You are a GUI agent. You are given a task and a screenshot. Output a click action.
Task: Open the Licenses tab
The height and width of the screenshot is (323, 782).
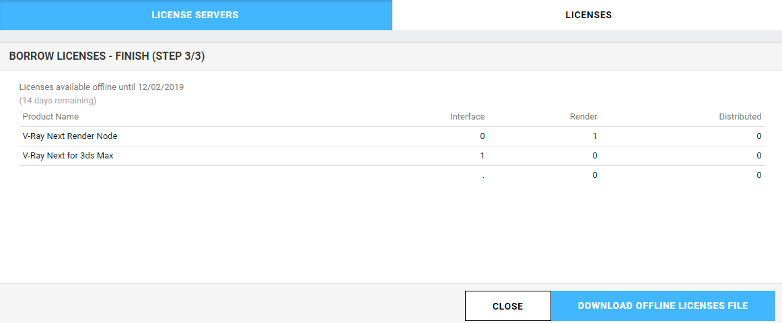pyautogui.click(x=588, y=15)
